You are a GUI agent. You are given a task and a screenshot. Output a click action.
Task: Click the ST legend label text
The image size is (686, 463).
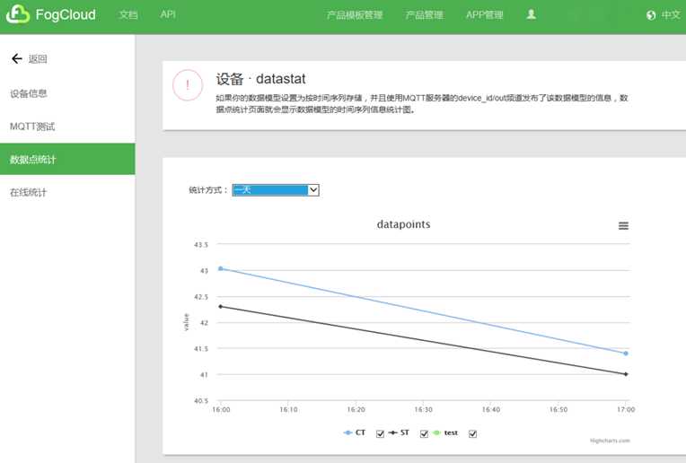(405, 432)
